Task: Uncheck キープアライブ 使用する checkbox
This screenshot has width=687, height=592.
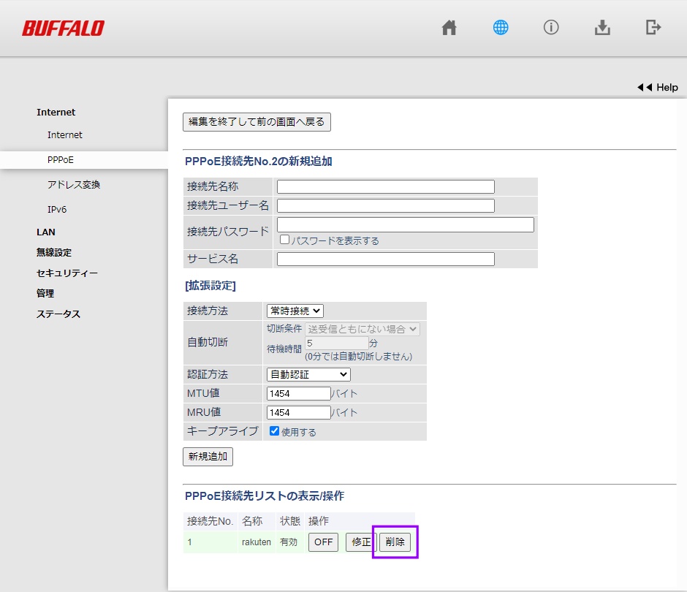Action: tap(275, 431)
